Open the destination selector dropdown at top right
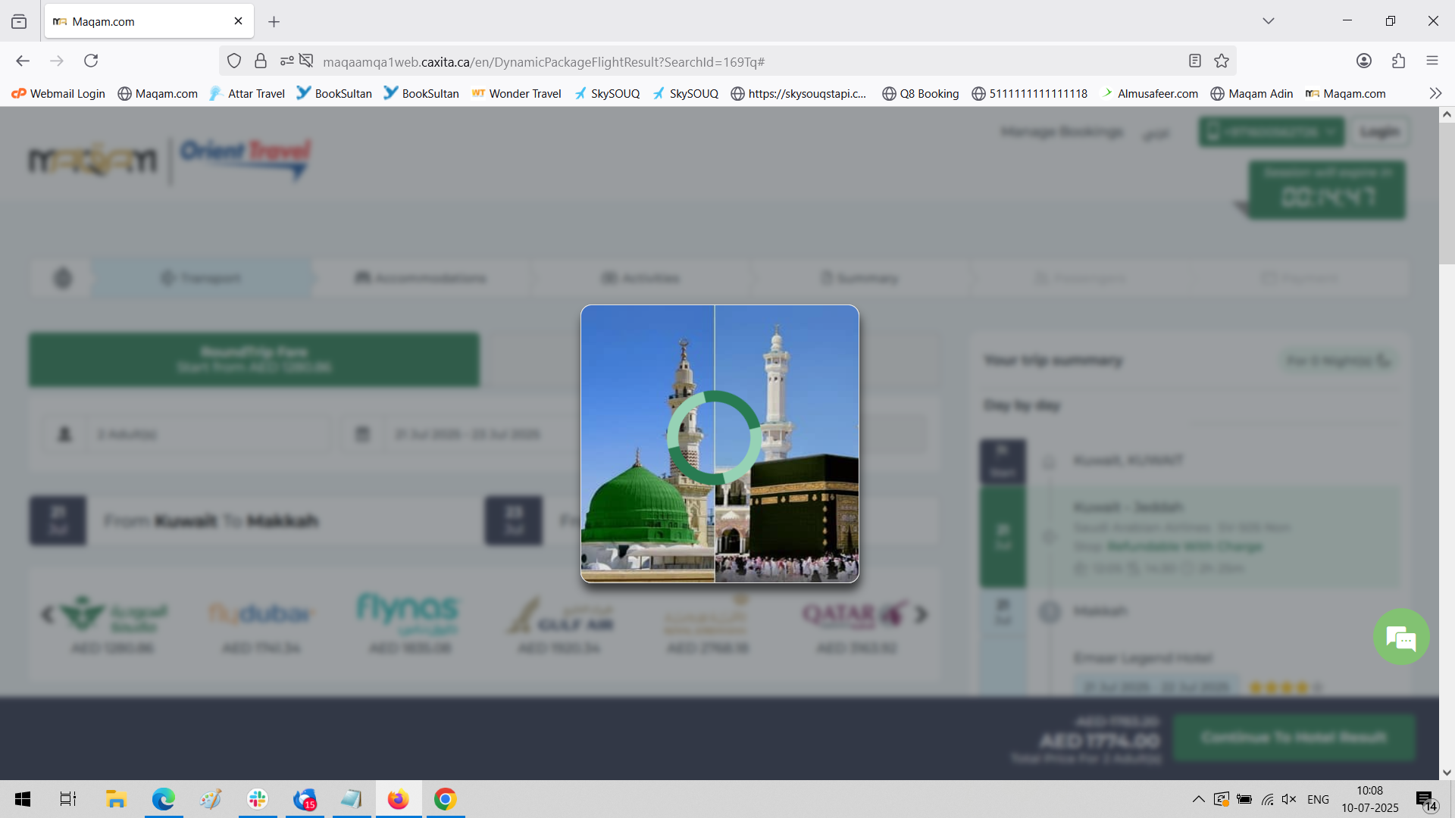This screenshot has width=1455, height=818. (1270, 131)
